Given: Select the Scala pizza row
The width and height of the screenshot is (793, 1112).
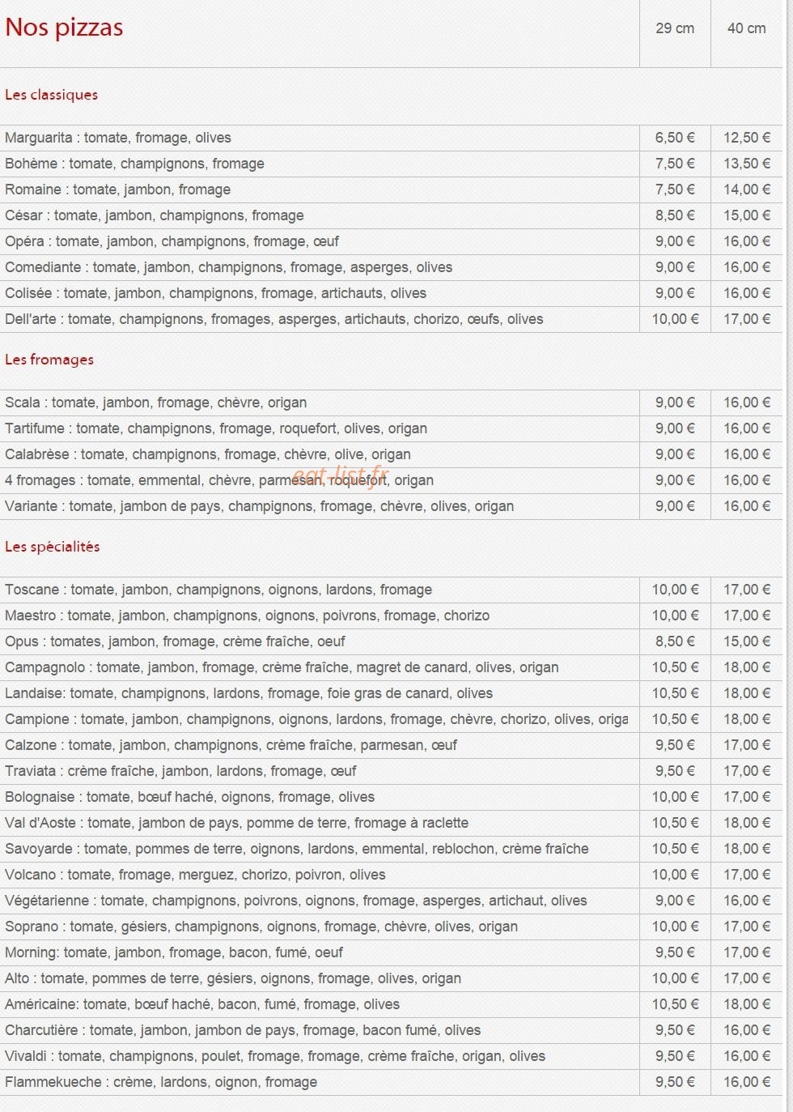Looking at the screenshot, I should (x=391, y=403).
